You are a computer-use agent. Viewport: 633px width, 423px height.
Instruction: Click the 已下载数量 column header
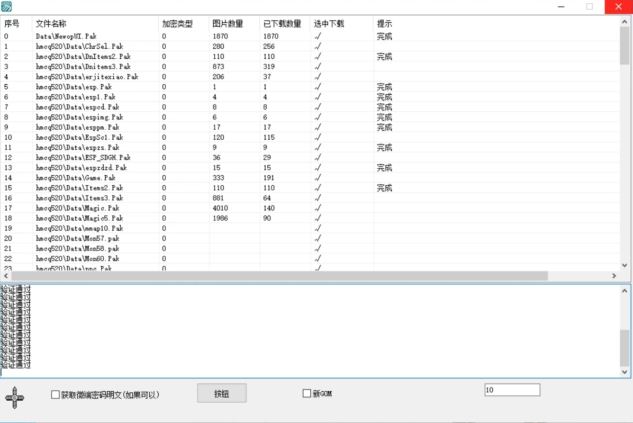(285, 24)
